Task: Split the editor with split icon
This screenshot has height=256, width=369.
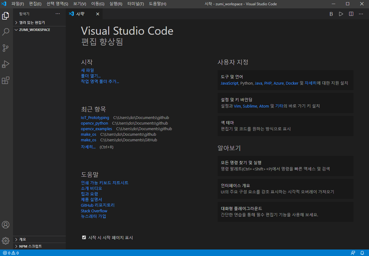Action: pos(351,14)
